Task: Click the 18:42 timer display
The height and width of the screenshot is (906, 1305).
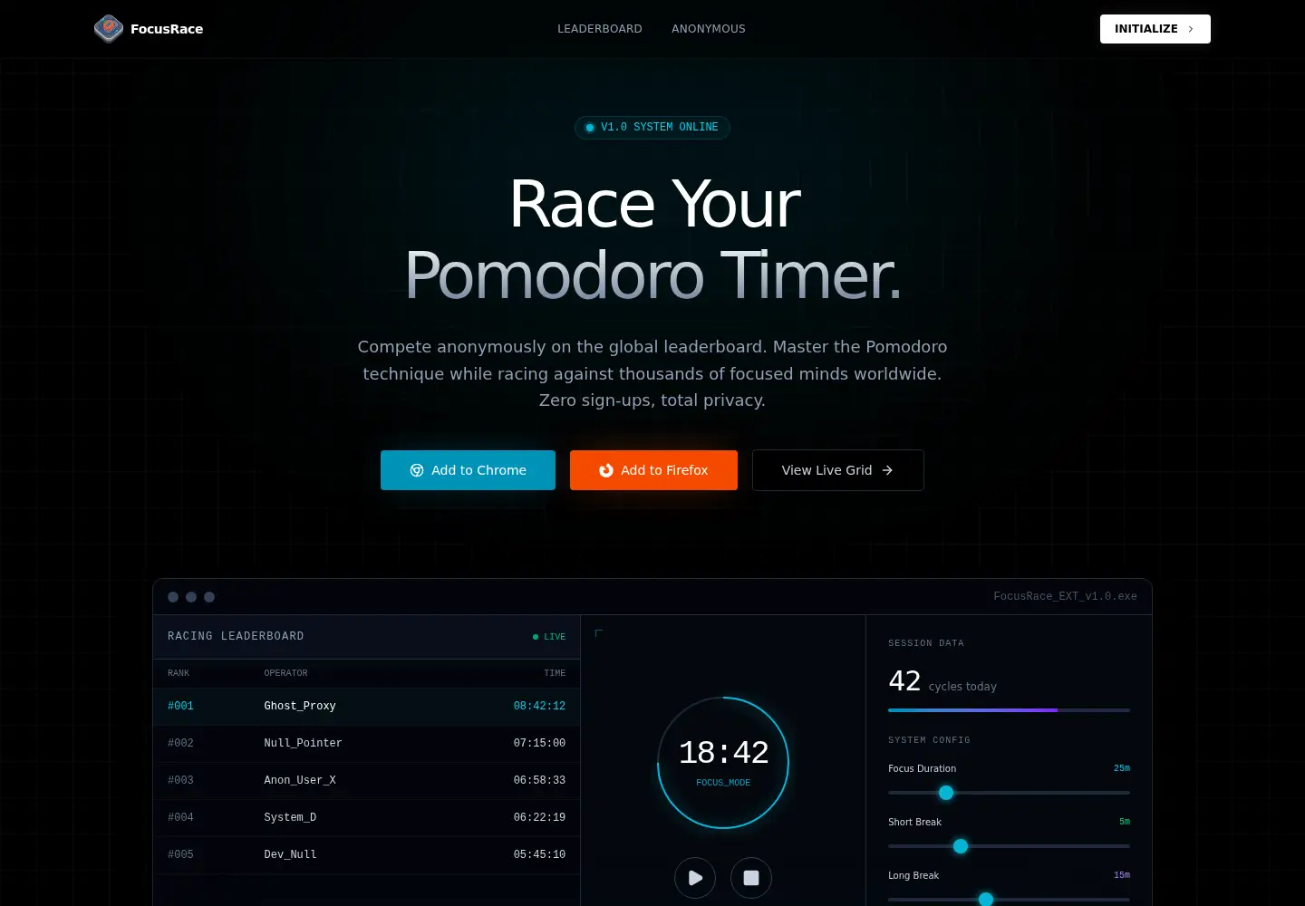Action: (x=723, y=753)
